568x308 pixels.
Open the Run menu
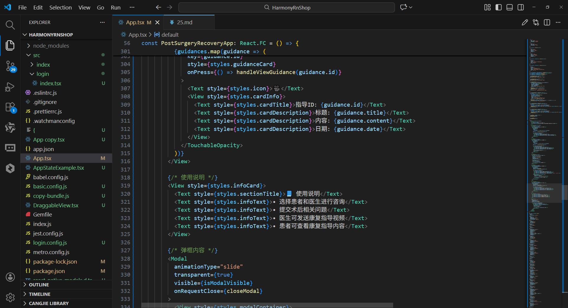tap(116, 7)
